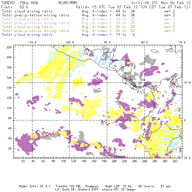Click the vertical axis tick label "100"
This screenshot has width=192, height=192.
(9, 108)
